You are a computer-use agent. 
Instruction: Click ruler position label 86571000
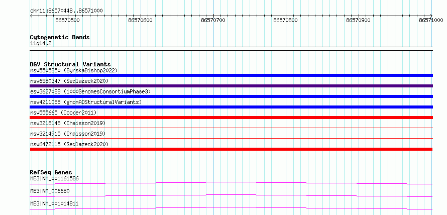coord(431,20)
